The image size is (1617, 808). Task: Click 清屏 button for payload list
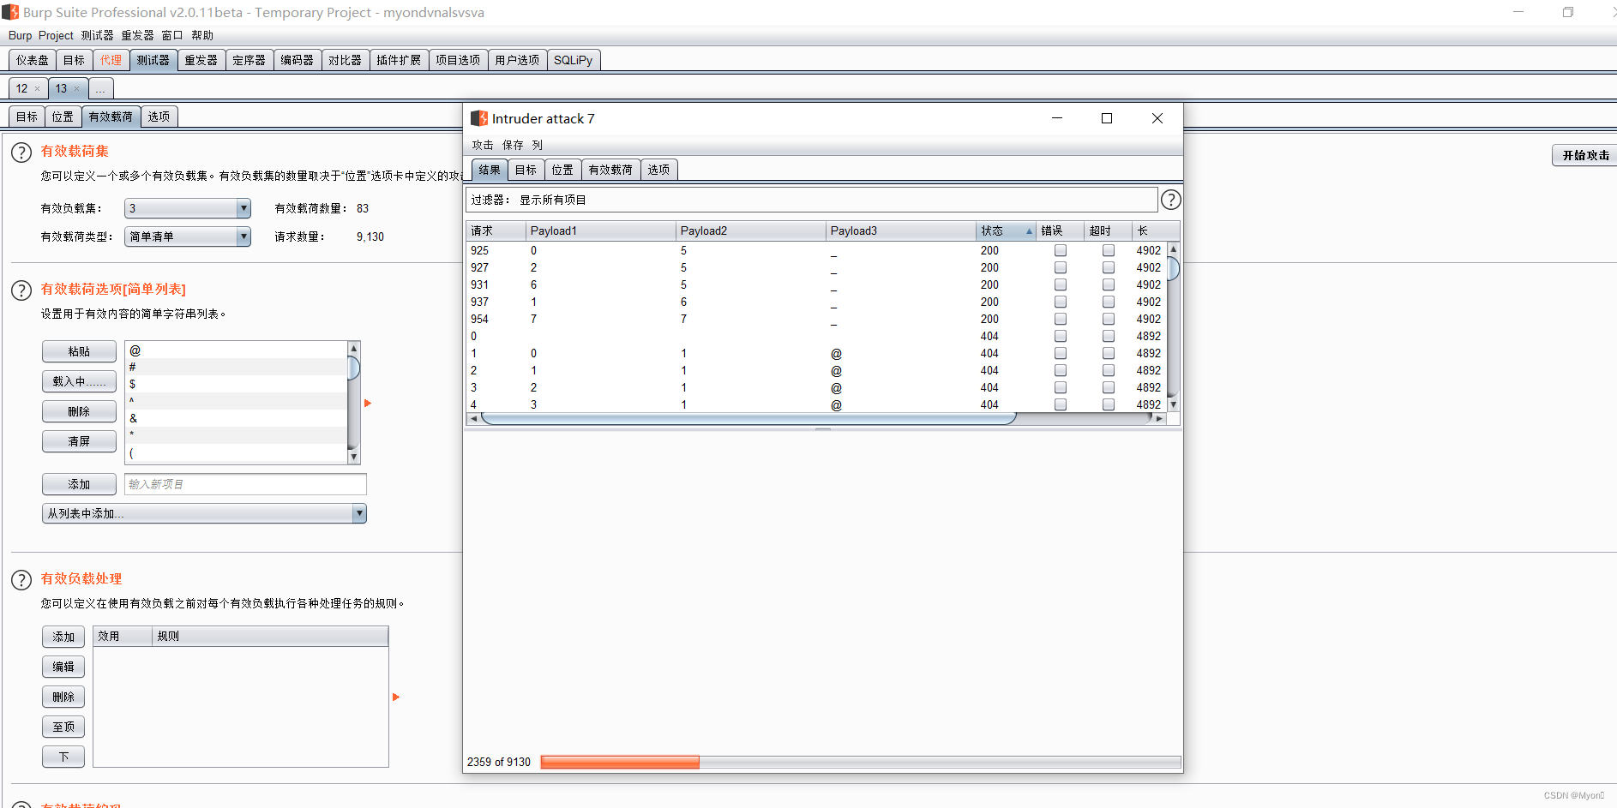[79, 441]
